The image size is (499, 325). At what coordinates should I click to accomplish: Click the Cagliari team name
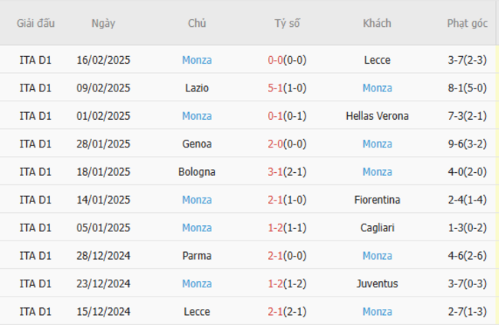377,227
